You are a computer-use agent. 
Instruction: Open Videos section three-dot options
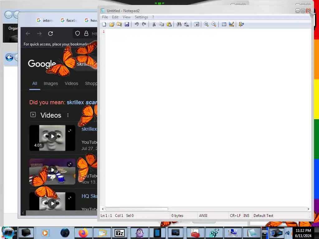(x=68, y=115)
